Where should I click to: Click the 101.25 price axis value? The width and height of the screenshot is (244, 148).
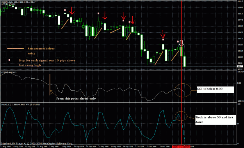point(240,51)
